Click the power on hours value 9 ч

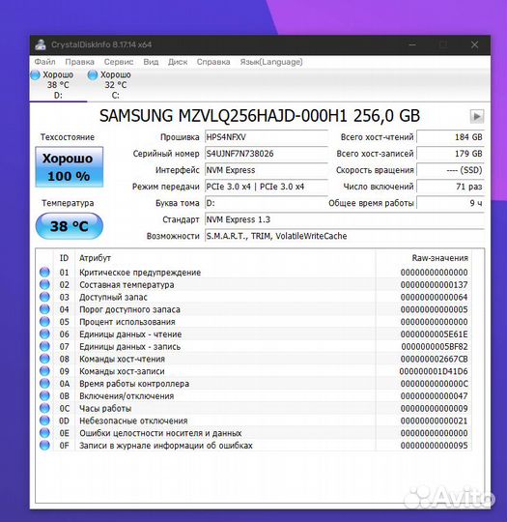450,203
